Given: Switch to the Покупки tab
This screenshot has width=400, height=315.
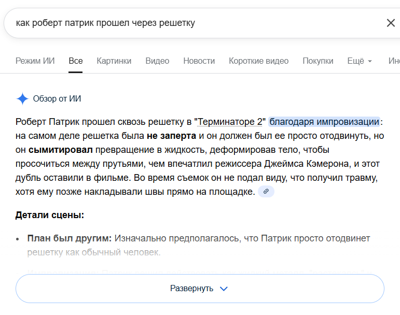Looking at the screenshot, I should coord(318,61).
